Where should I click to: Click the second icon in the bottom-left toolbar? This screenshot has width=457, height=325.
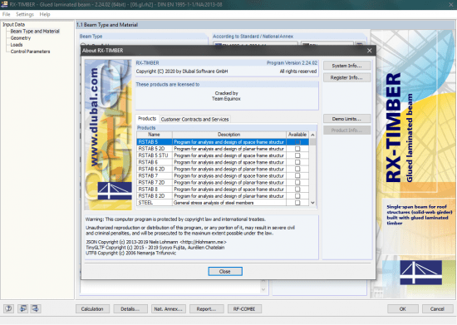coord(22,308)
